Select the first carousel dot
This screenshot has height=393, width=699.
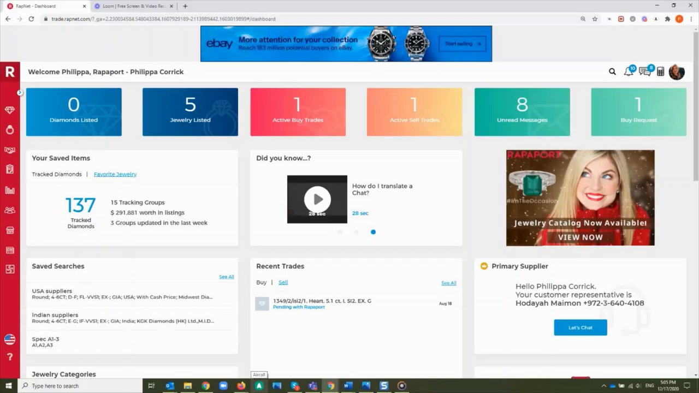(340, 232)
